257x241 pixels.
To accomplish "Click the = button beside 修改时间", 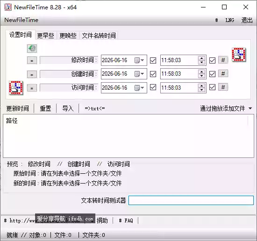I will tap(32, 60).
